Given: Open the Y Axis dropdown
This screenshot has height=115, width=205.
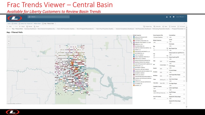Looking at the screenshot, I should tap(164, 79).
